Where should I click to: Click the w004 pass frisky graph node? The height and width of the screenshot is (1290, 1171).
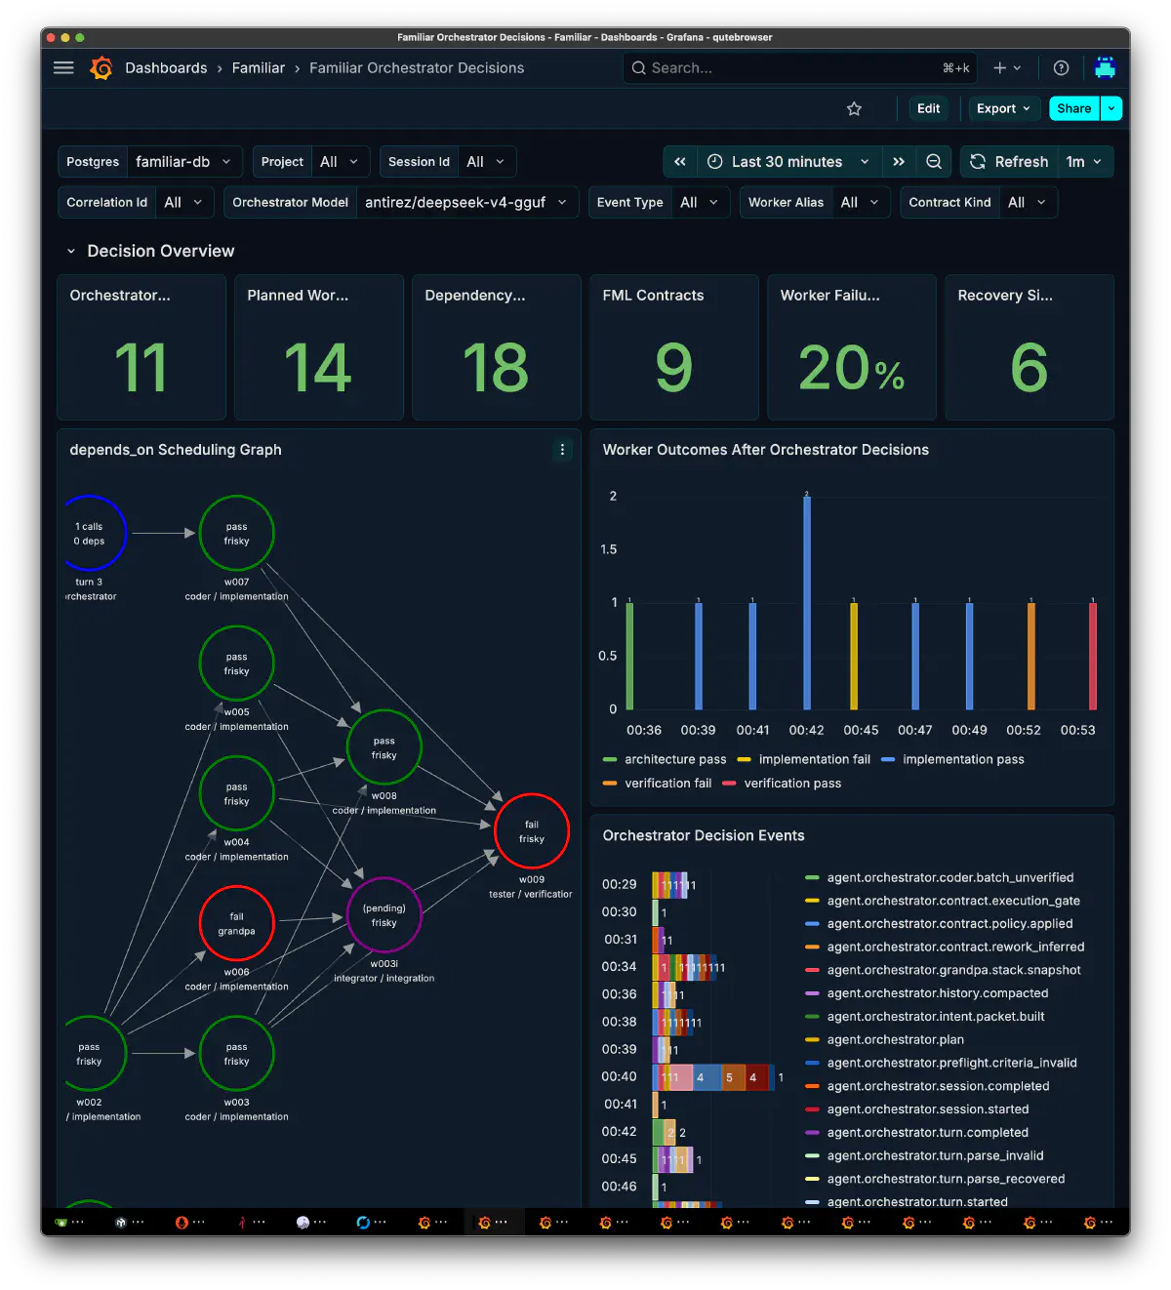click(x=236, y=793)
